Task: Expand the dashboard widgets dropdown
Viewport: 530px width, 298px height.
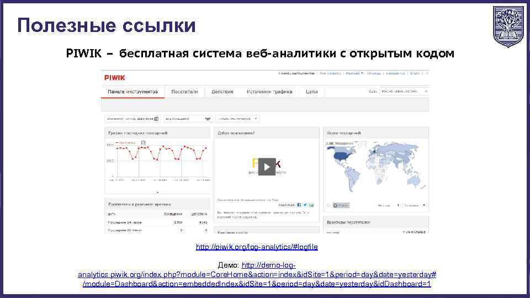Action: click(237, 119)
